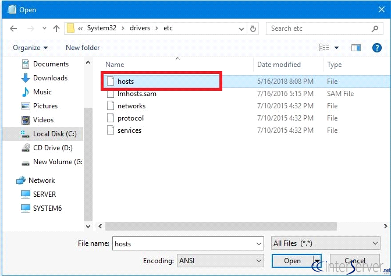
Task: Select the hosts file
Action: [126, 82]
